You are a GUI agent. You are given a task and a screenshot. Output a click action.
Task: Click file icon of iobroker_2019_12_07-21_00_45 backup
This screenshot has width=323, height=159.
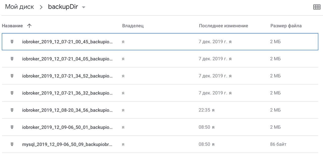pos(12,42)
